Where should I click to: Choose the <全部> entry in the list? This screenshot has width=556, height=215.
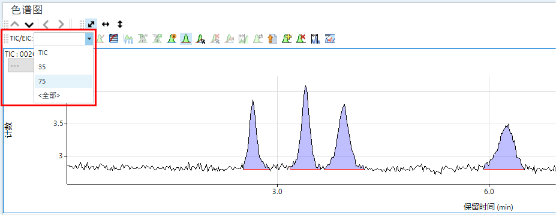[64, 96]
